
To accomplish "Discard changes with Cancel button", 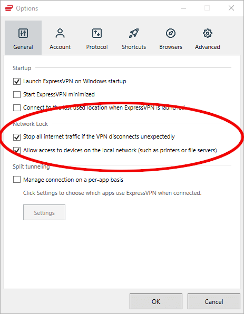I will coord(214,301).
